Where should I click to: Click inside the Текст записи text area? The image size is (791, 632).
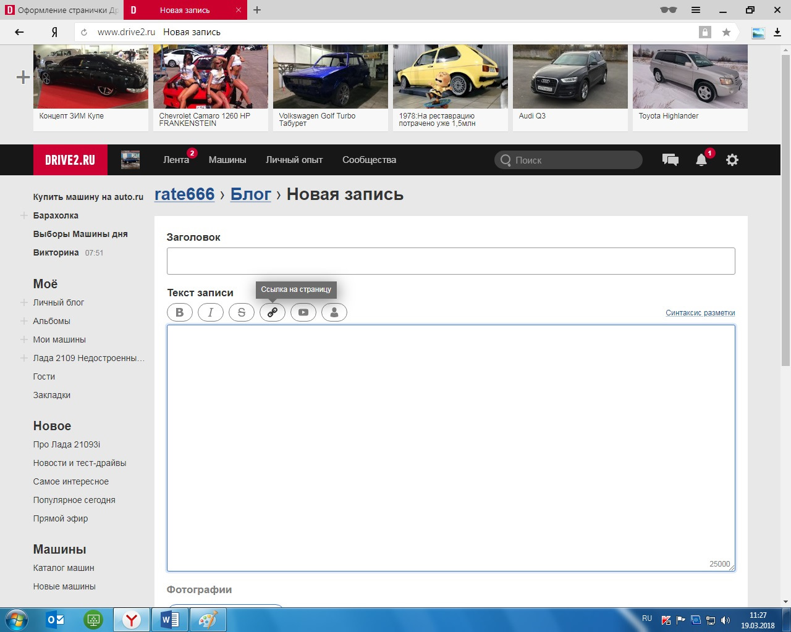point(451,448)
